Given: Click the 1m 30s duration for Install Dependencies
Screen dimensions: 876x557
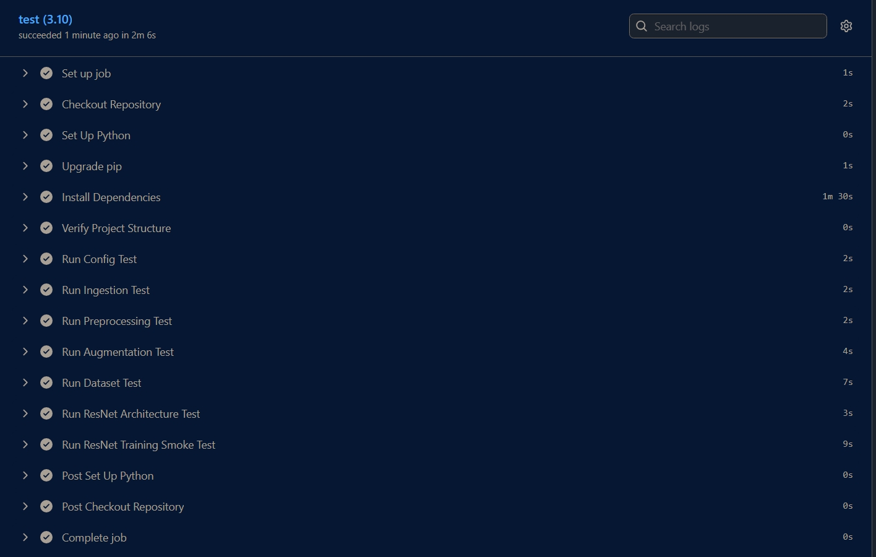Looking at the screenshot, I should pos(838,197).
